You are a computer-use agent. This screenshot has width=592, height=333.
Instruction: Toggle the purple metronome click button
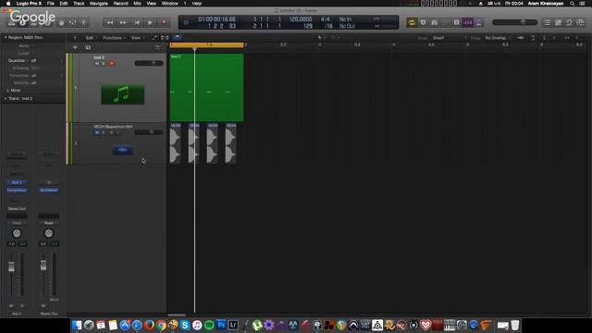pyautogui.click(x=478, y=22)
